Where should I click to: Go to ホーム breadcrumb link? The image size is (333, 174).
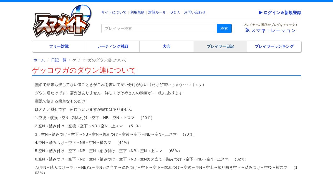(39, 60)
